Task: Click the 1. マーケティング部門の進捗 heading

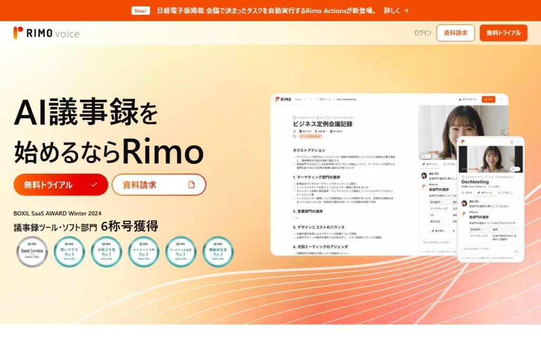Action: pyautogui.click(x=316, y=177)
